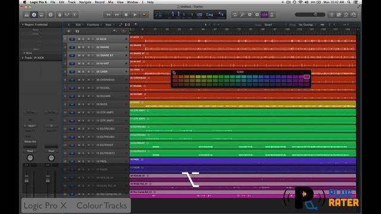Open the File menu
The image size is (381, 214).
coord(53,2)
